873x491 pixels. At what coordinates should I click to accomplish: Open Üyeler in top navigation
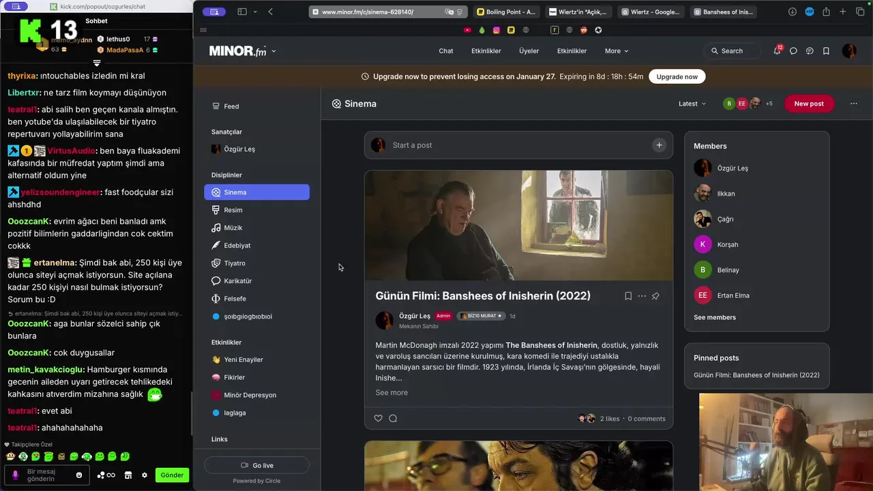coord(529,51)
